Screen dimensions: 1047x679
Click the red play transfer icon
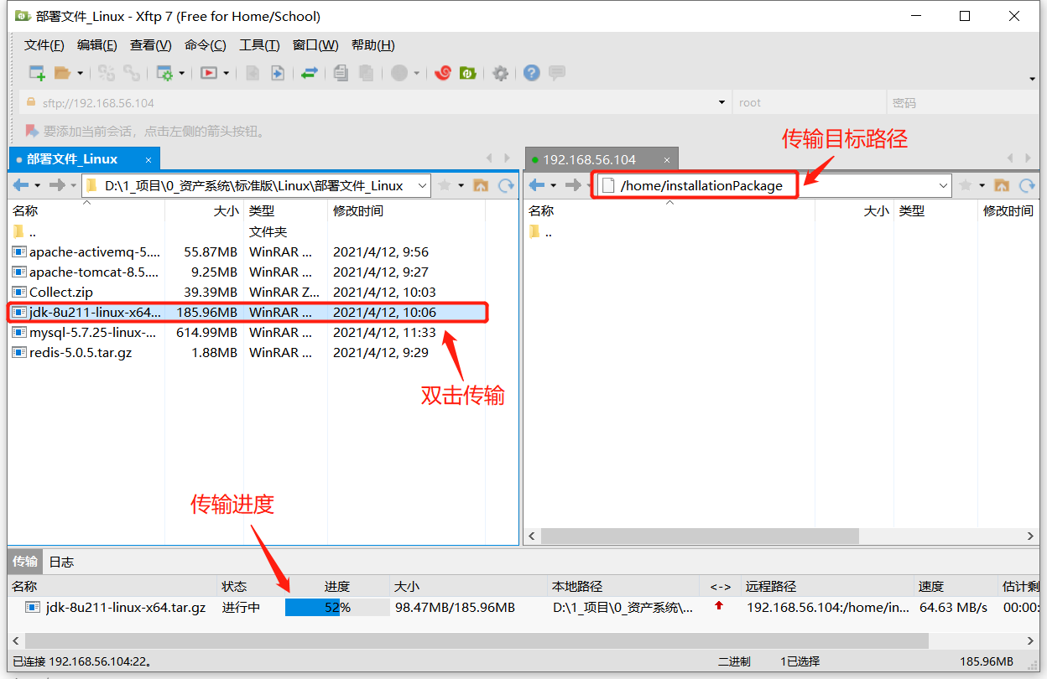[x=209, y=73]
